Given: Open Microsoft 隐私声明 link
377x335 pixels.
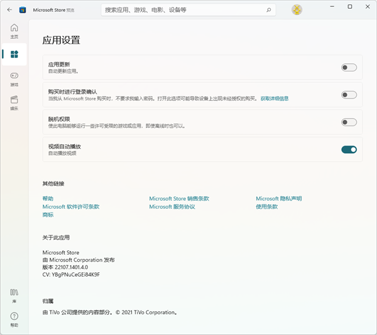Looking at the screenshot, I should [279, 199].
